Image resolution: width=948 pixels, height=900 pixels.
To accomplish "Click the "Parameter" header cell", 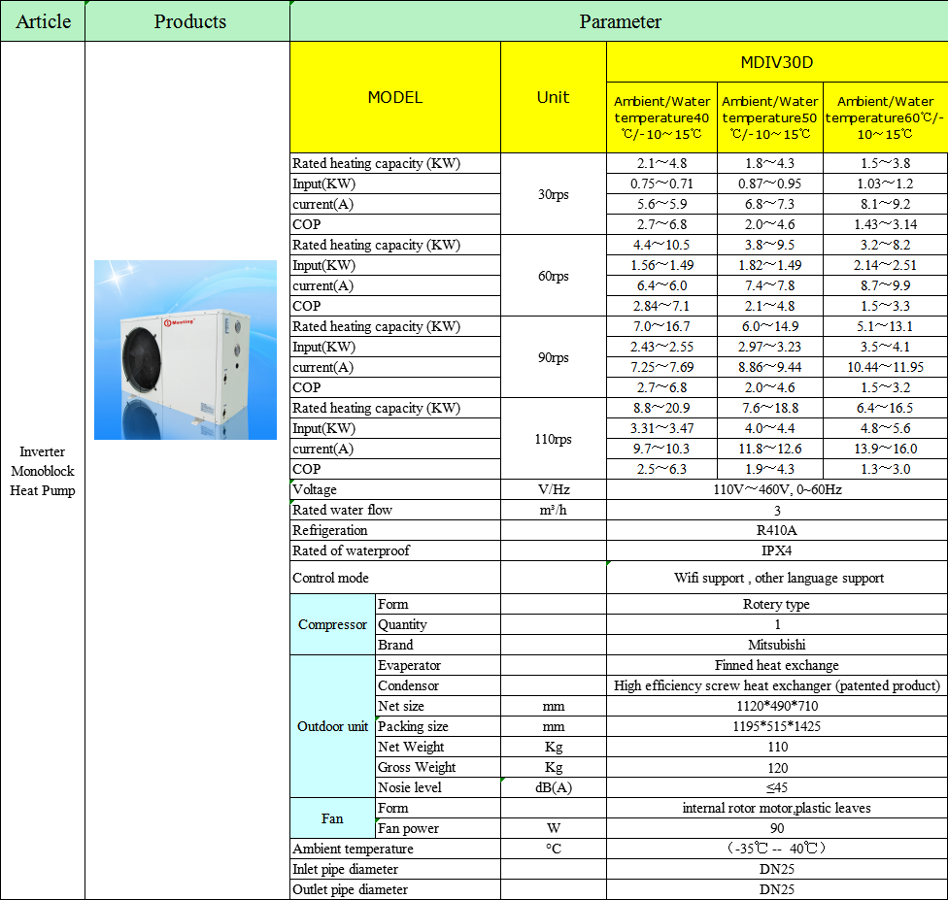I will [x=619, y=21].
